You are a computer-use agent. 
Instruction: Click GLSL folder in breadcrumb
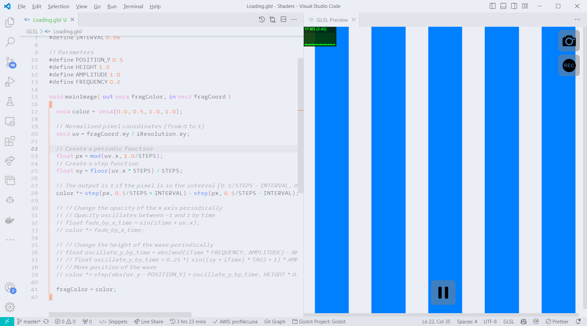point(32,31)
